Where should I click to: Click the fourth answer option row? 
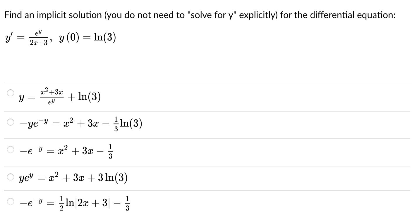pyautogui.click(x=73, y=178)
